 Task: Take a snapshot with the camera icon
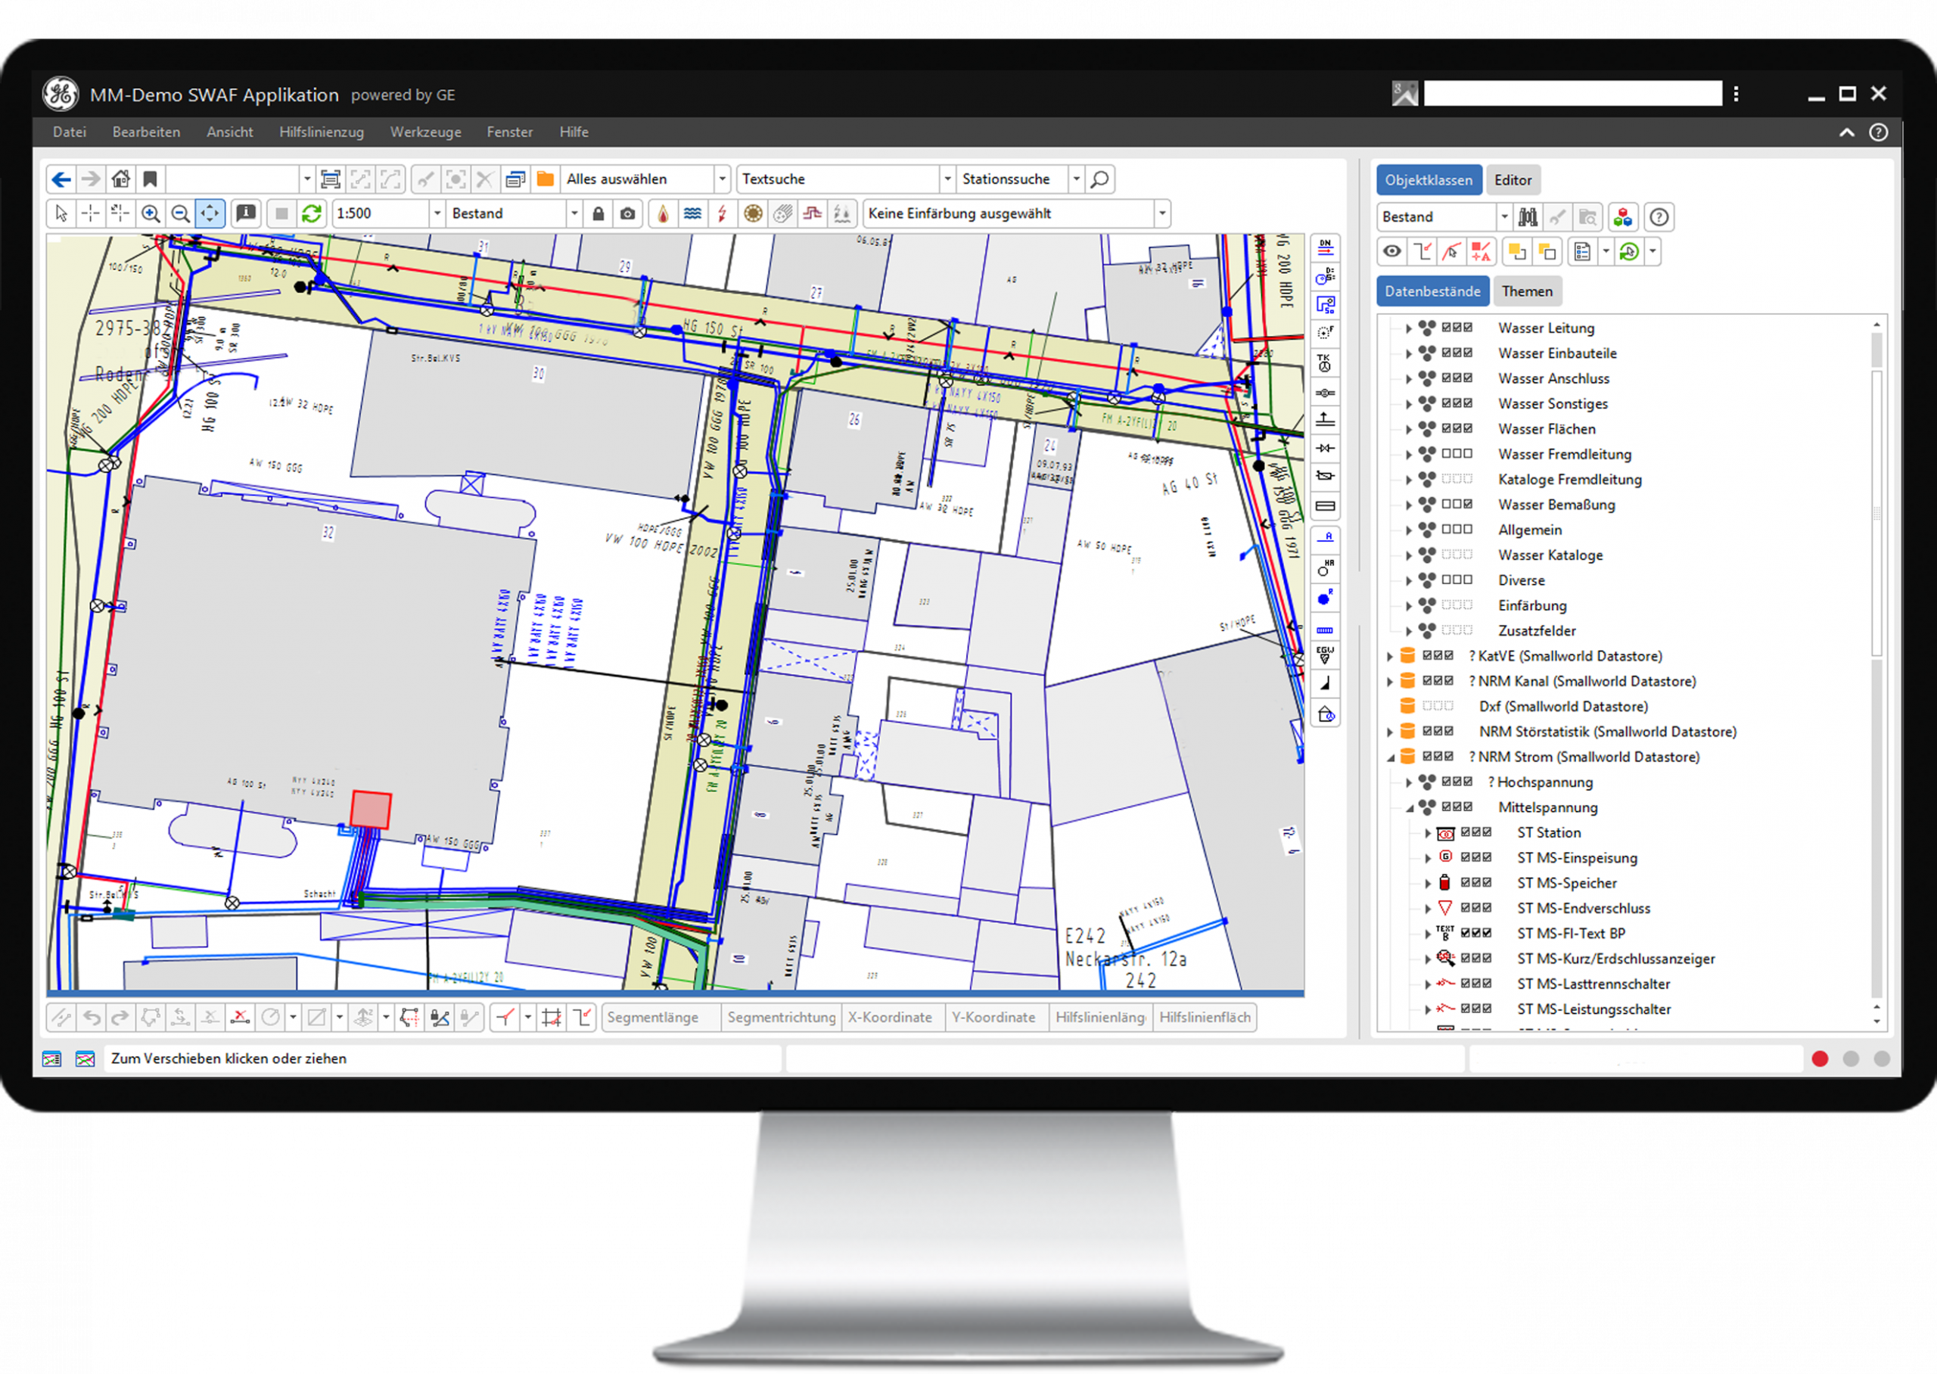(x=626, y=213)
